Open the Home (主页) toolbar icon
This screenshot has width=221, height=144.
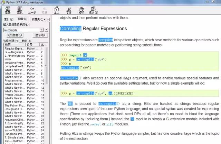coord(57,10)
